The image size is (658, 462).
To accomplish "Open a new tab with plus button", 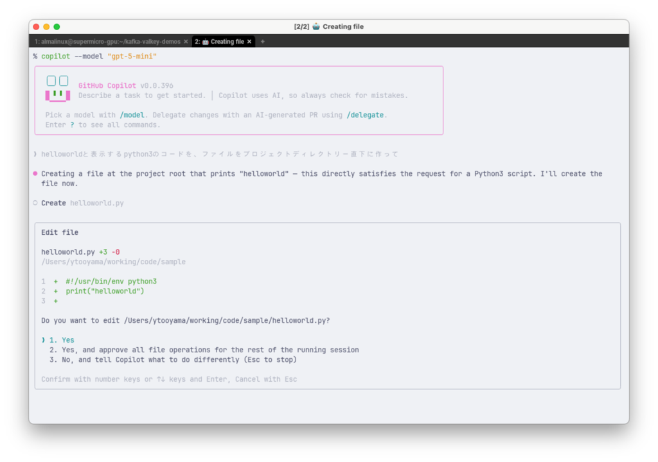I will (263, 42).
